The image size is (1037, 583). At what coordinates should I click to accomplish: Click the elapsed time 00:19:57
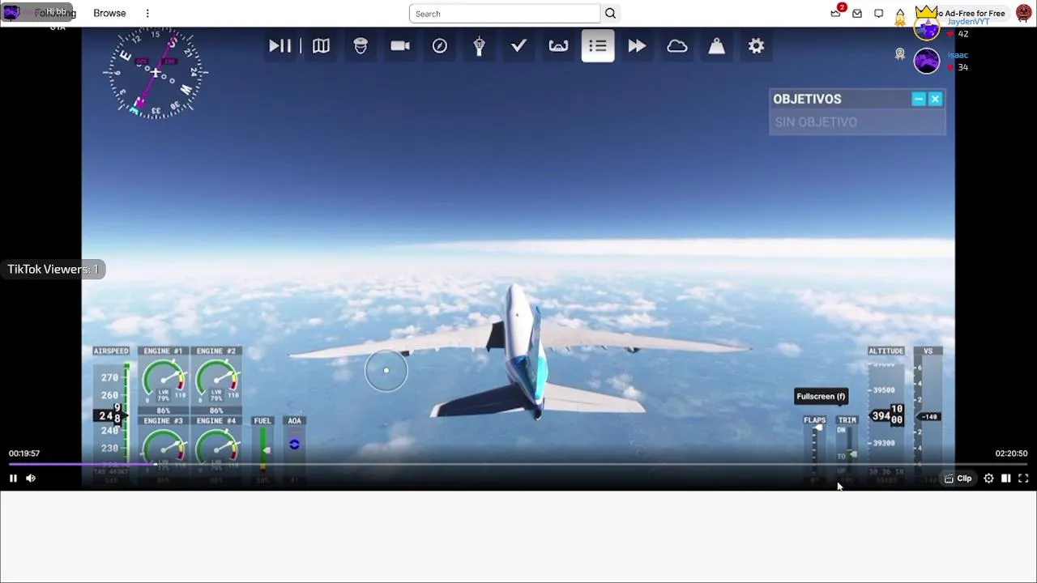24,453
